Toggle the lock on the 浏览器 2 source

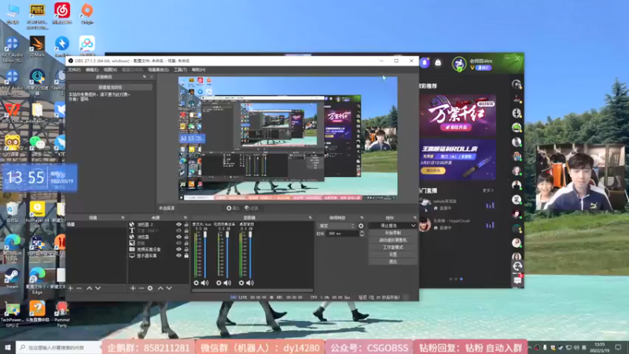point(186,225)
